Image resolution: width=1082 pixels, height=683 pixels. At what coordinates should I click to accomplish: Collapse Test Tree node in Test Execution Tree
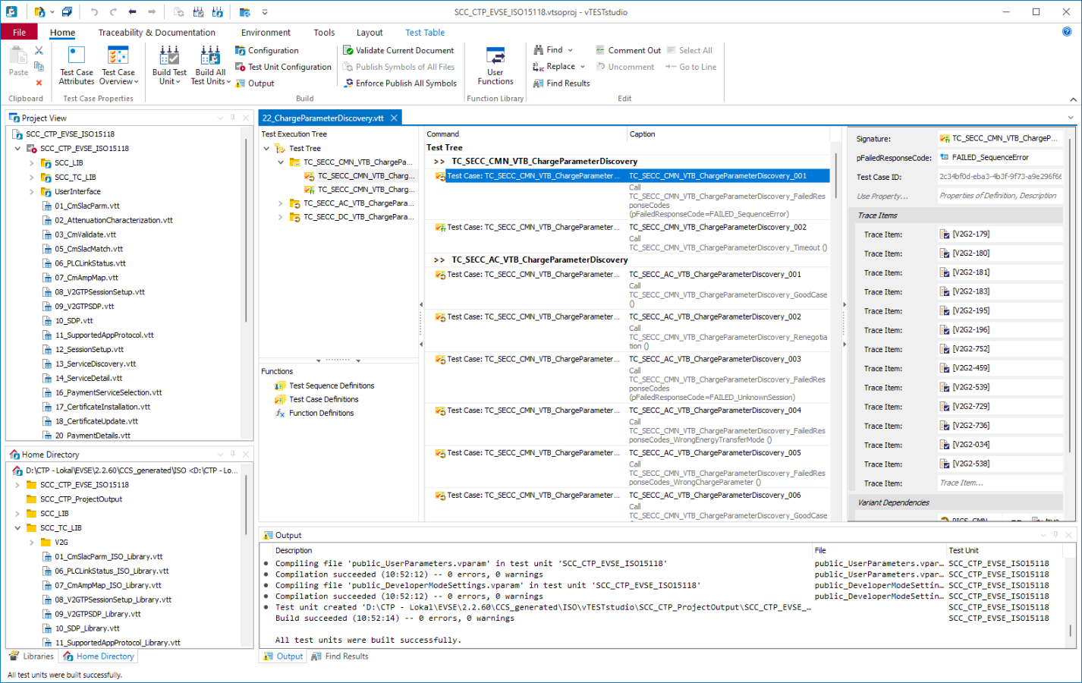tap(266, 149)
